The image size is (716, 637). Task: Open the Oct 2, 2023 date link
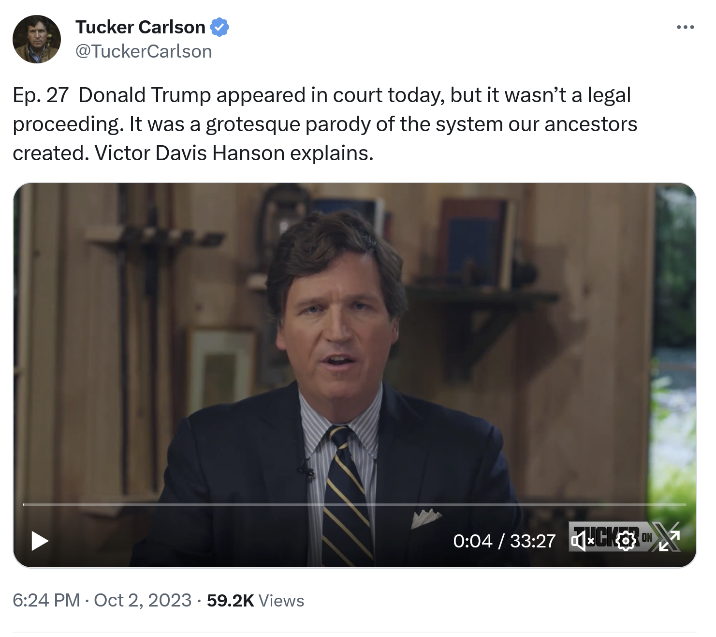point(143,600)
